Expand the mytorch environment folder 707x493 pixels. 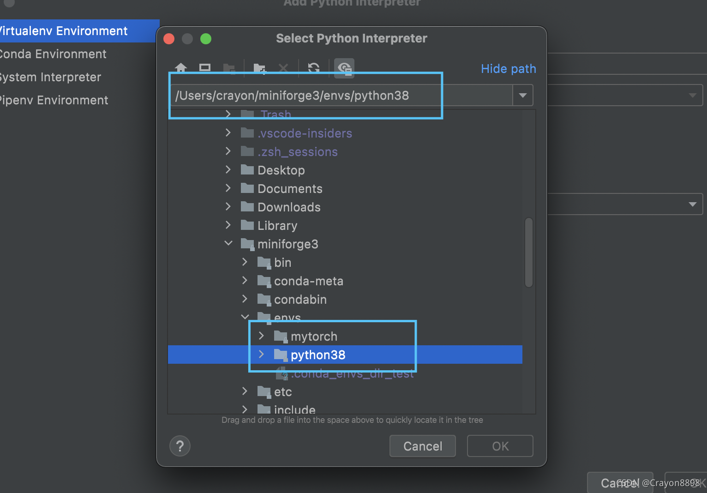click(261, 336)
